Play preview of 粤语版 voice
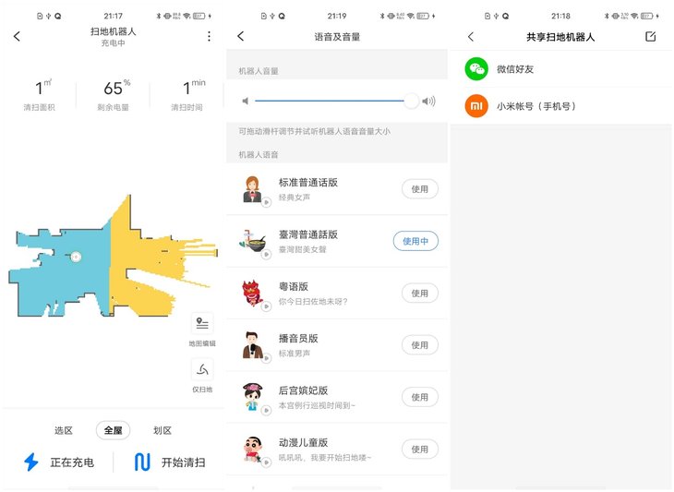The width and height of the screenshot is (674, 492). (267, 306)
